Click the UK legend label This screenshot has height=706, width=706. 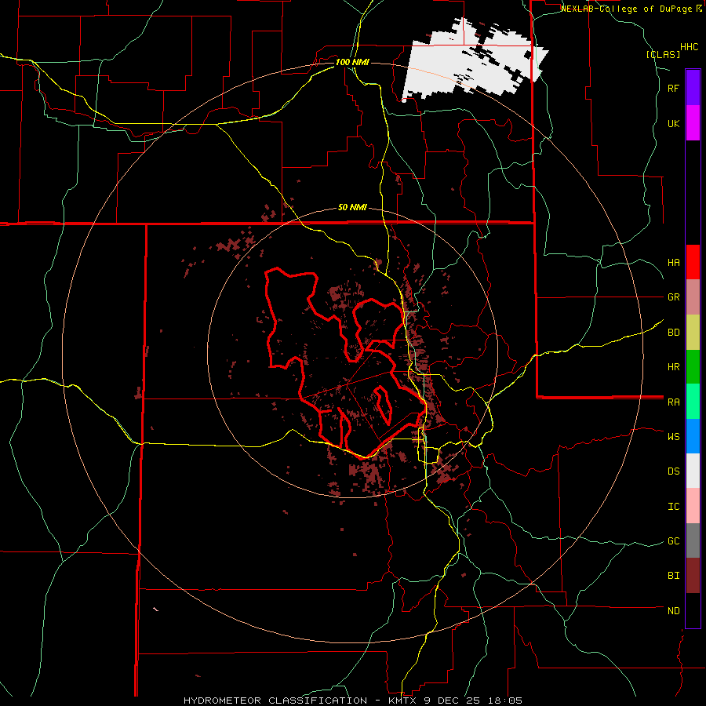pos(673,123)
